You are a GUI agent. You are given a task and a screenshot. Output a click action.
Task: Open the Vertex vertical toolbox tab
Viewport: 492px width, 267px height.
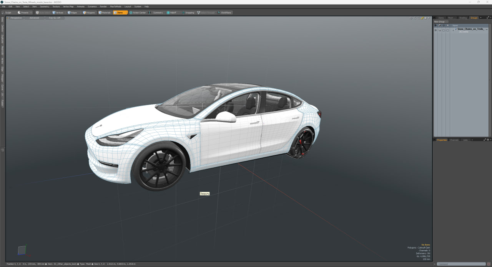click(2, 61)
